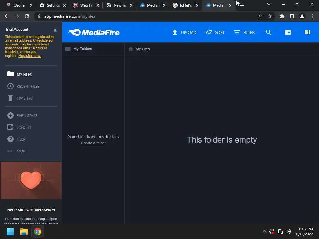This screenshot has height=239, width=319.
Task: Open tab search dropdown chevron
Action: pyautogui.click(x=269, y=4)
